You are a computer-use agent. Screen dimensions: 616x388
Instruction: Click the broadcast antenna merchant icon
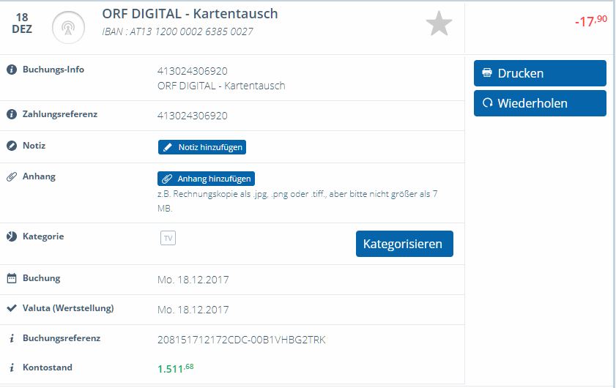pos(68,28)
